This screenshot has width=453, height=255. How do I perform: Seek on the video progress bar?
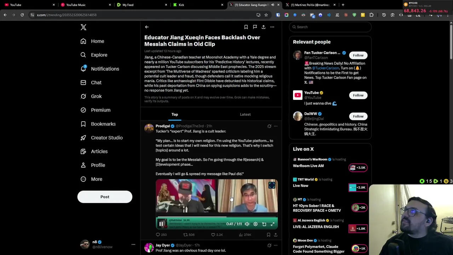(217, 217)
